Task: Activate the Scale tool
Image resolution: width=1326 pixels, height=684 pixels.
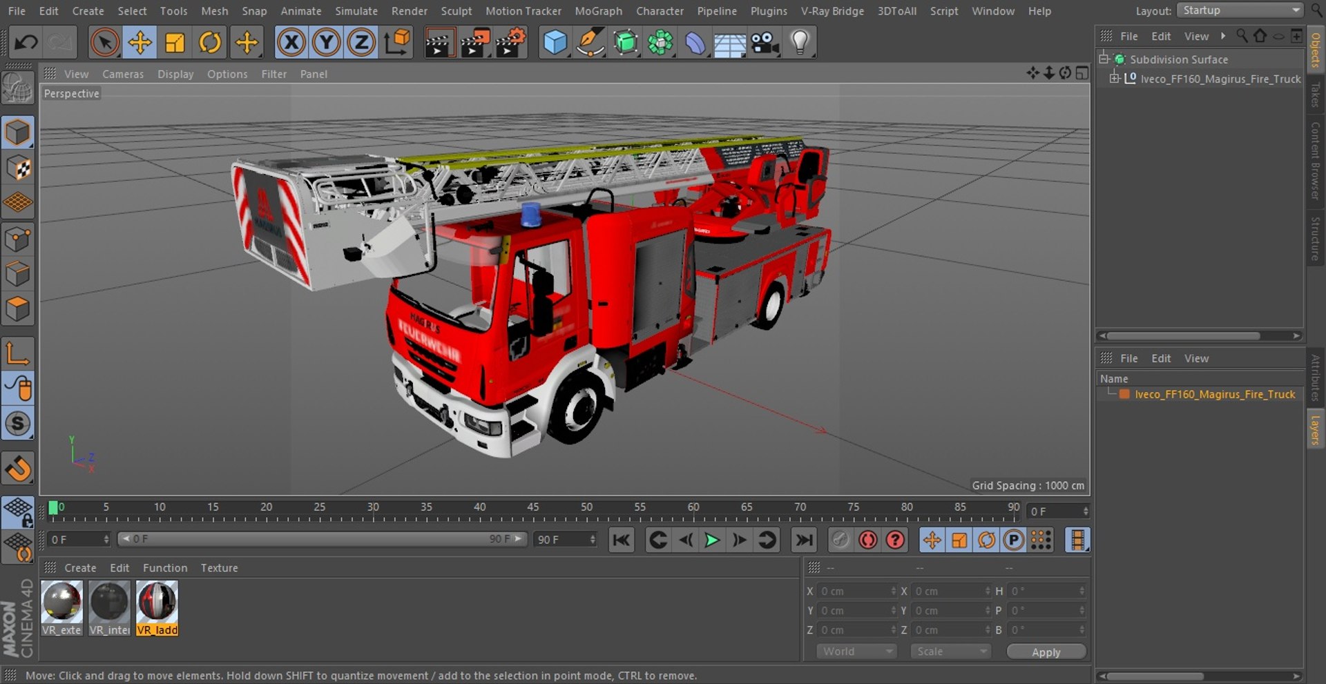Action: point(175,43)
